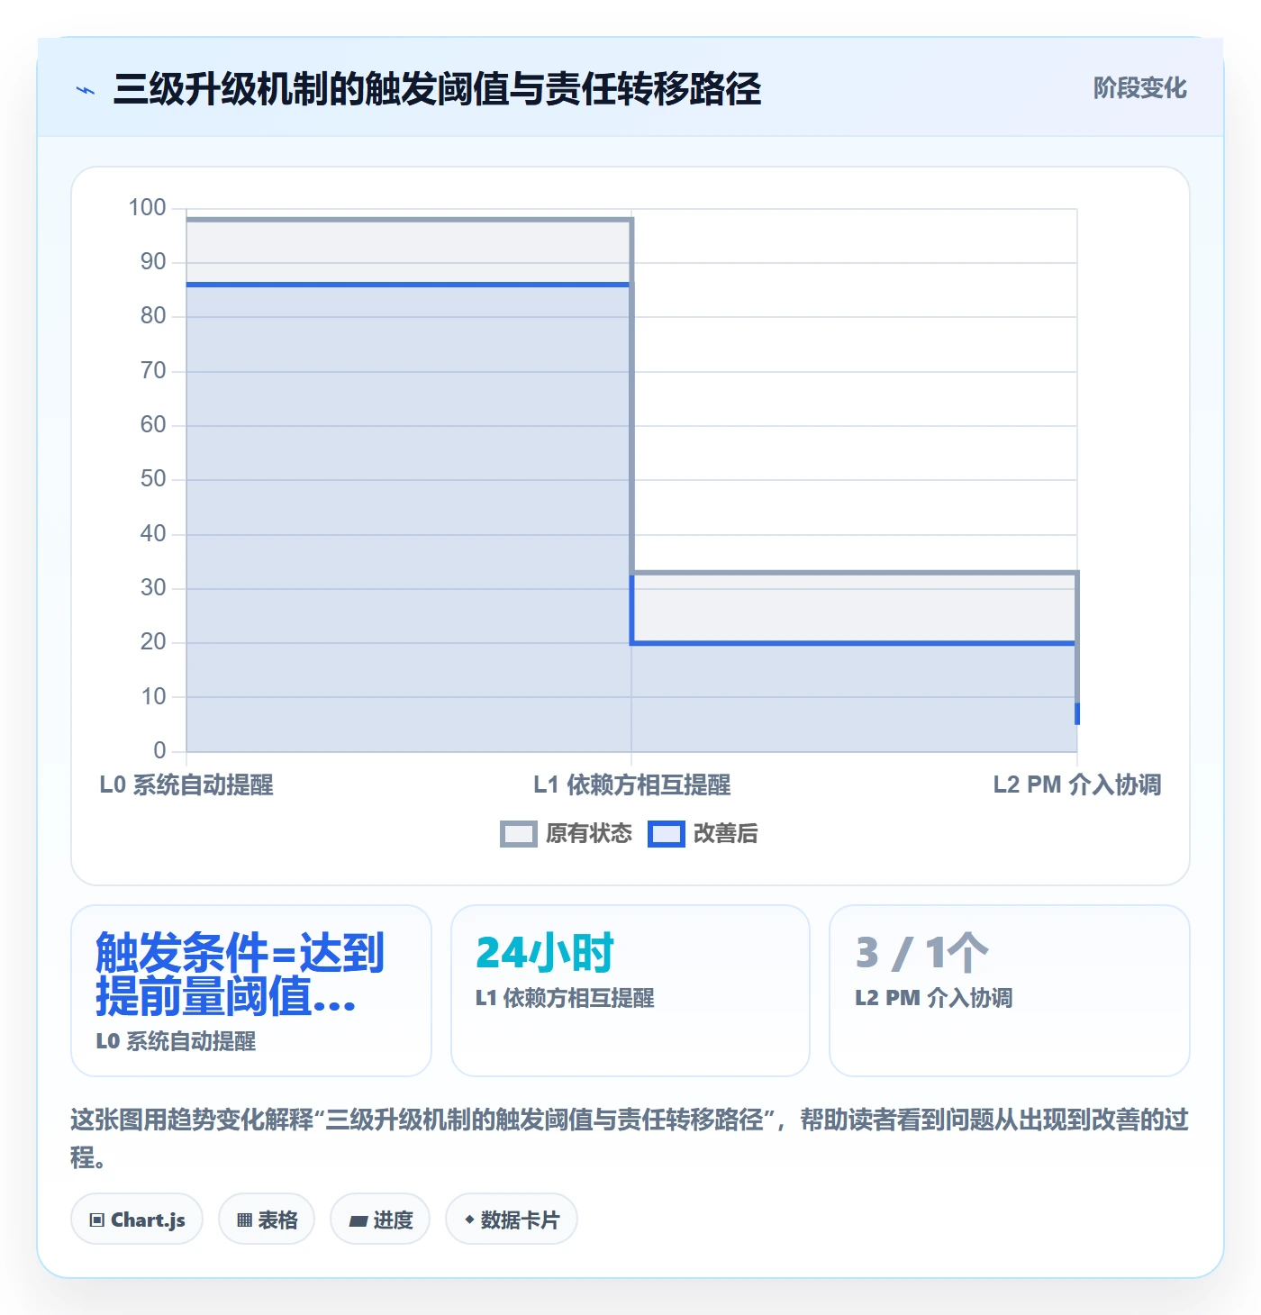Open the 24小时 data card
The width and height of the screenshot is (1261, 1315).
630,991
